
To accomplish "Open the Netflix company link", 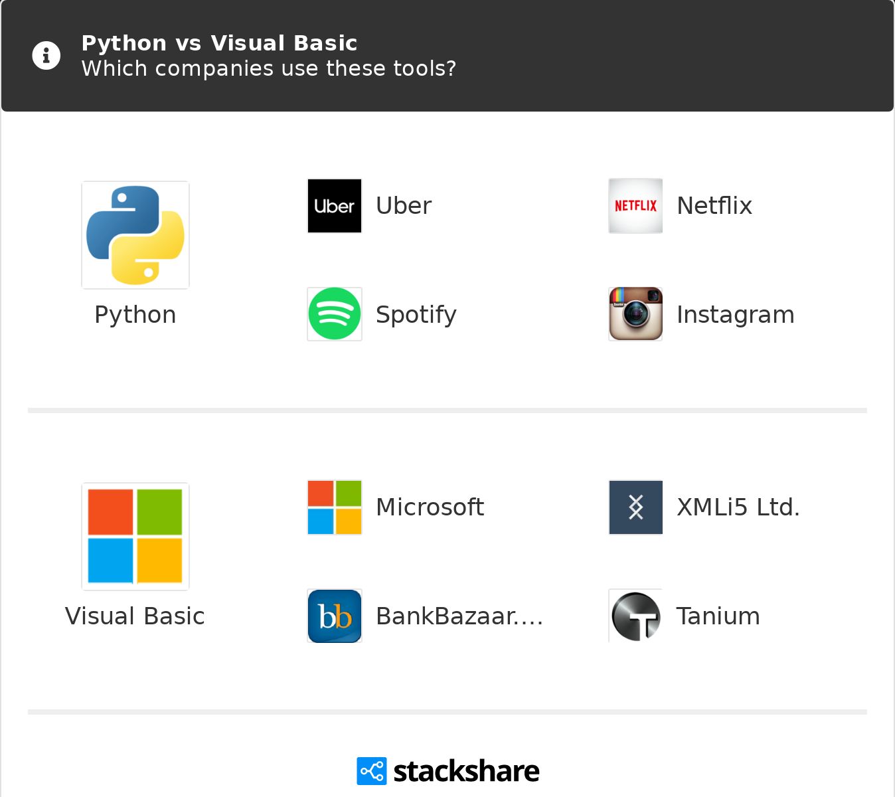I will pyautogui.click(x=714, y=205).
